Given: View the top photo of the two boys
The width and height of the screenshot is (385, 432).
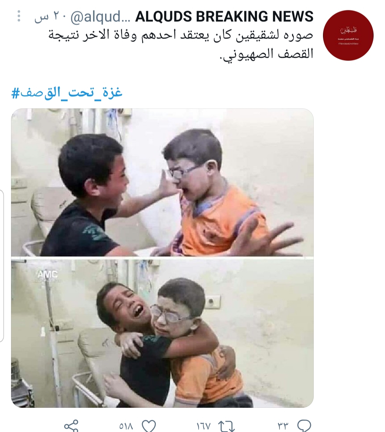Looking at the screenshot, I should pyautogui.click(x=162, y=183).
